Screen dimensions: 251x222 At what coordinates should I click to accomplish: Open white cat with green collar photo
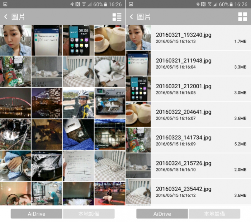pyautogui.click(x=110, y=71)
